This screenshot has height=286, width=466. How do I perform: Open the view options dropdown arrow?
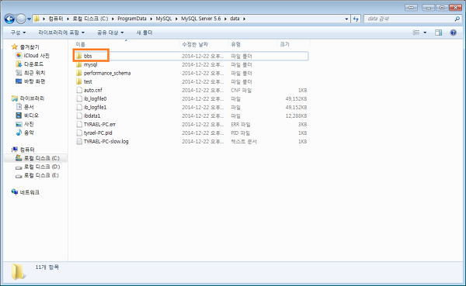pyautogui.click(x=425, y=33)
